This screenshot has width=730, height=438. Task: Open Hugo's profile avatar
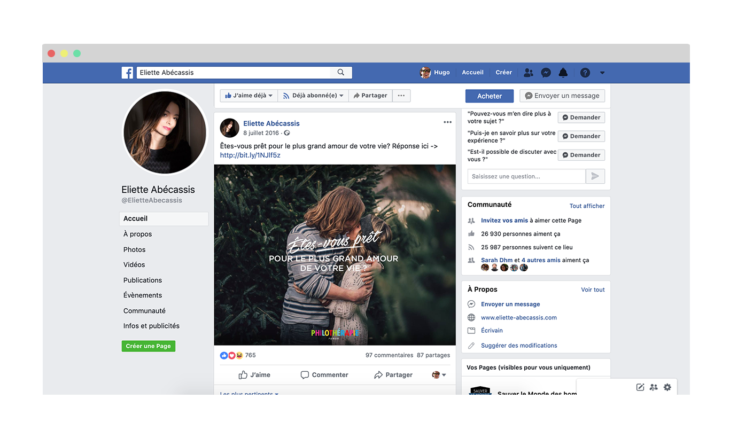(425, 73)
